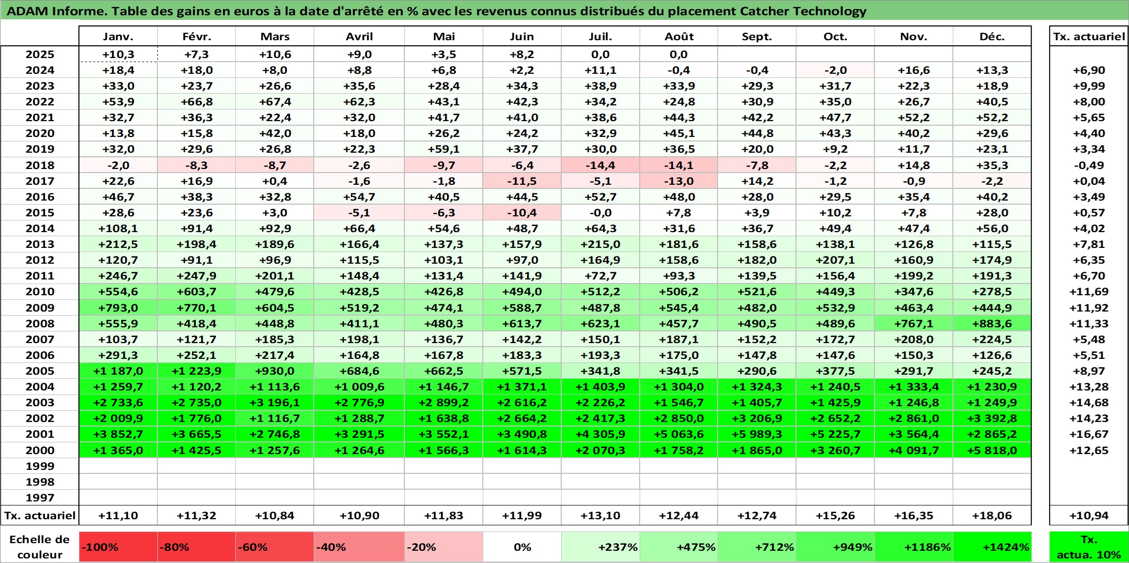Click the bottom row value +13,10

[600, 516]
